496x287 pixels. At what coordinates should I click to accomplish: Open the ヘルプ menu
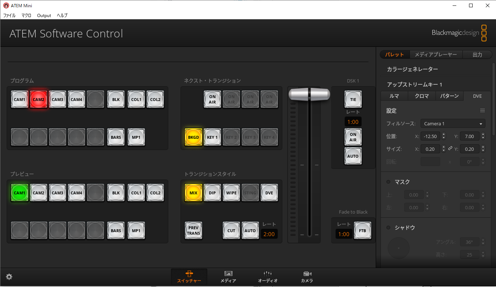62,16
